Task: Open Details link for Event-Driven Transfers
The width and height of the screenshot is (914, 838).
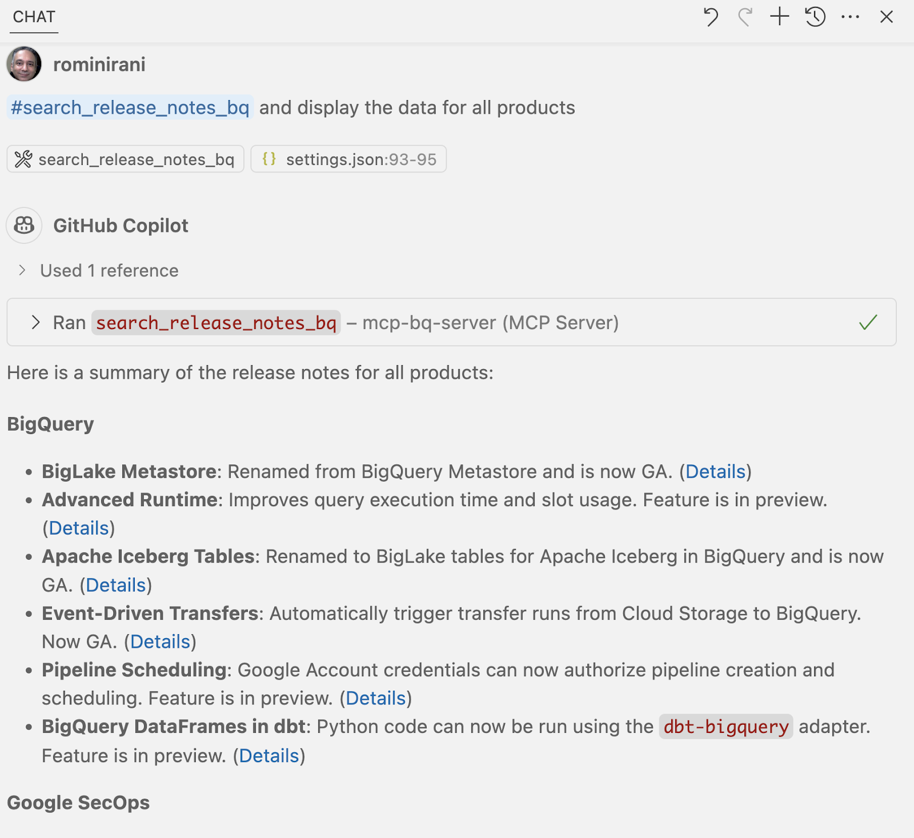Action: (160, 642)
